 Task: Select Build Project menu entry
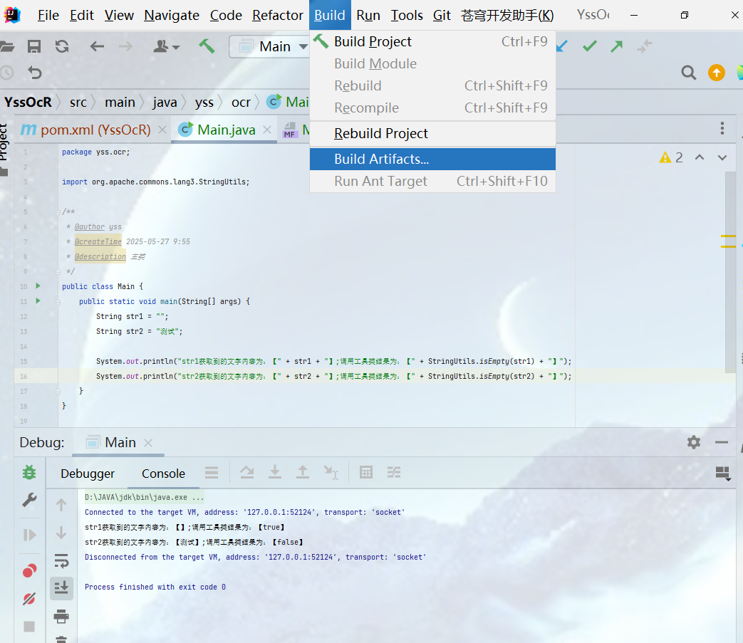click(x=432, y=42)
